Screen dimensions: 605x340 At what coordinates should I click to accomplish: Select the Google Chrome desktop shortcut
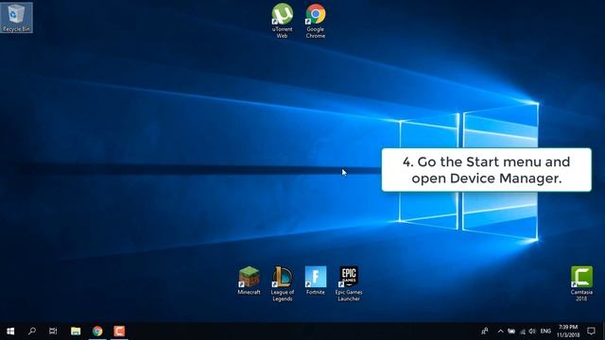315,21
